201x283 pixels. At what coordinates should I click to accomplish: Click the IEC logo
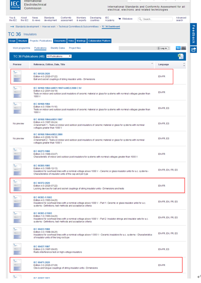point(15,4)
